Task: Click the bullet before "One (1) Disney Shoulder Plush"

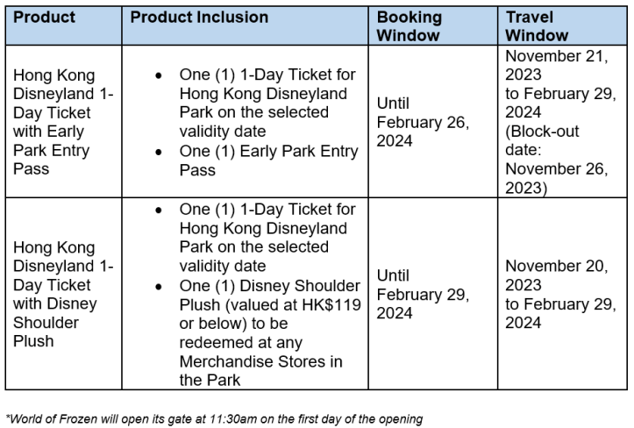Action: click(157, 286)
